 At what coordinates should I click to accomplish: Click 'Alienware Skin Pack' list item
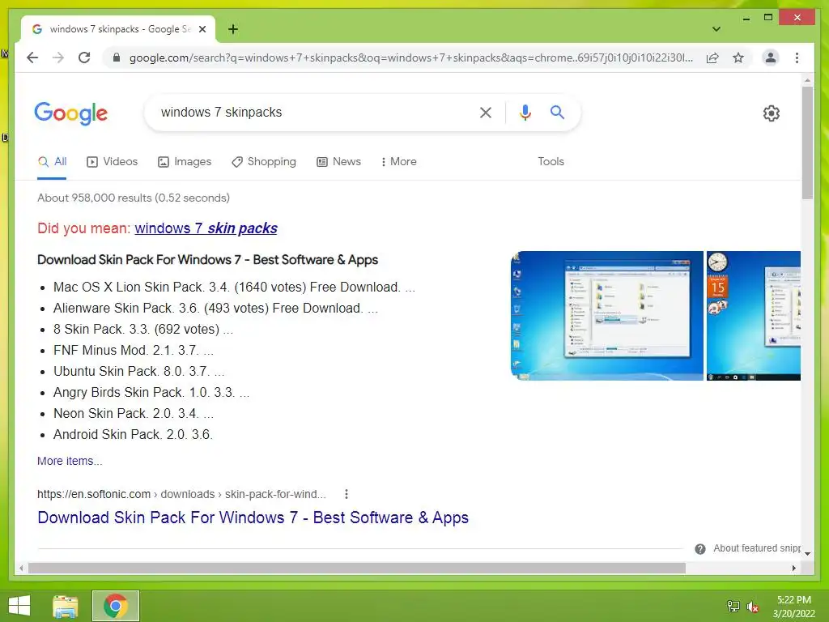coord(215,309)
